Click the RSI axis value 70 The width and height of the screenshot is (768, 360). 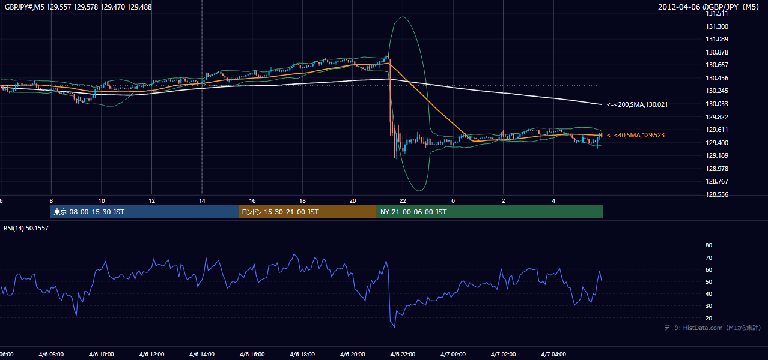[x=709, y=257]
